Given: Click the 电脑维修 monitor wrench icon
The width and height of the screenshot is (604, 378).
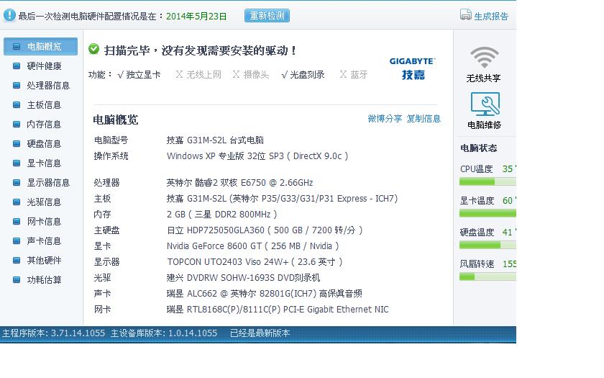Looking at the screenshot, I should click(x=485, y=104).
